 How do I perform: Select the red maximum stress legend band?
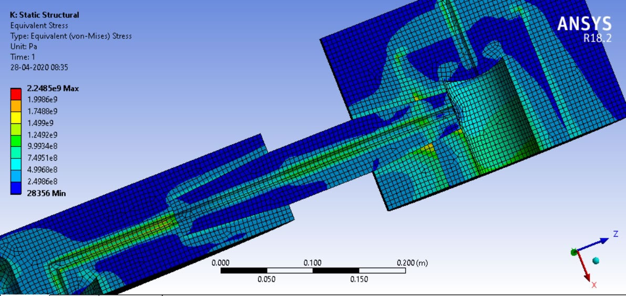tap(16, 94)
